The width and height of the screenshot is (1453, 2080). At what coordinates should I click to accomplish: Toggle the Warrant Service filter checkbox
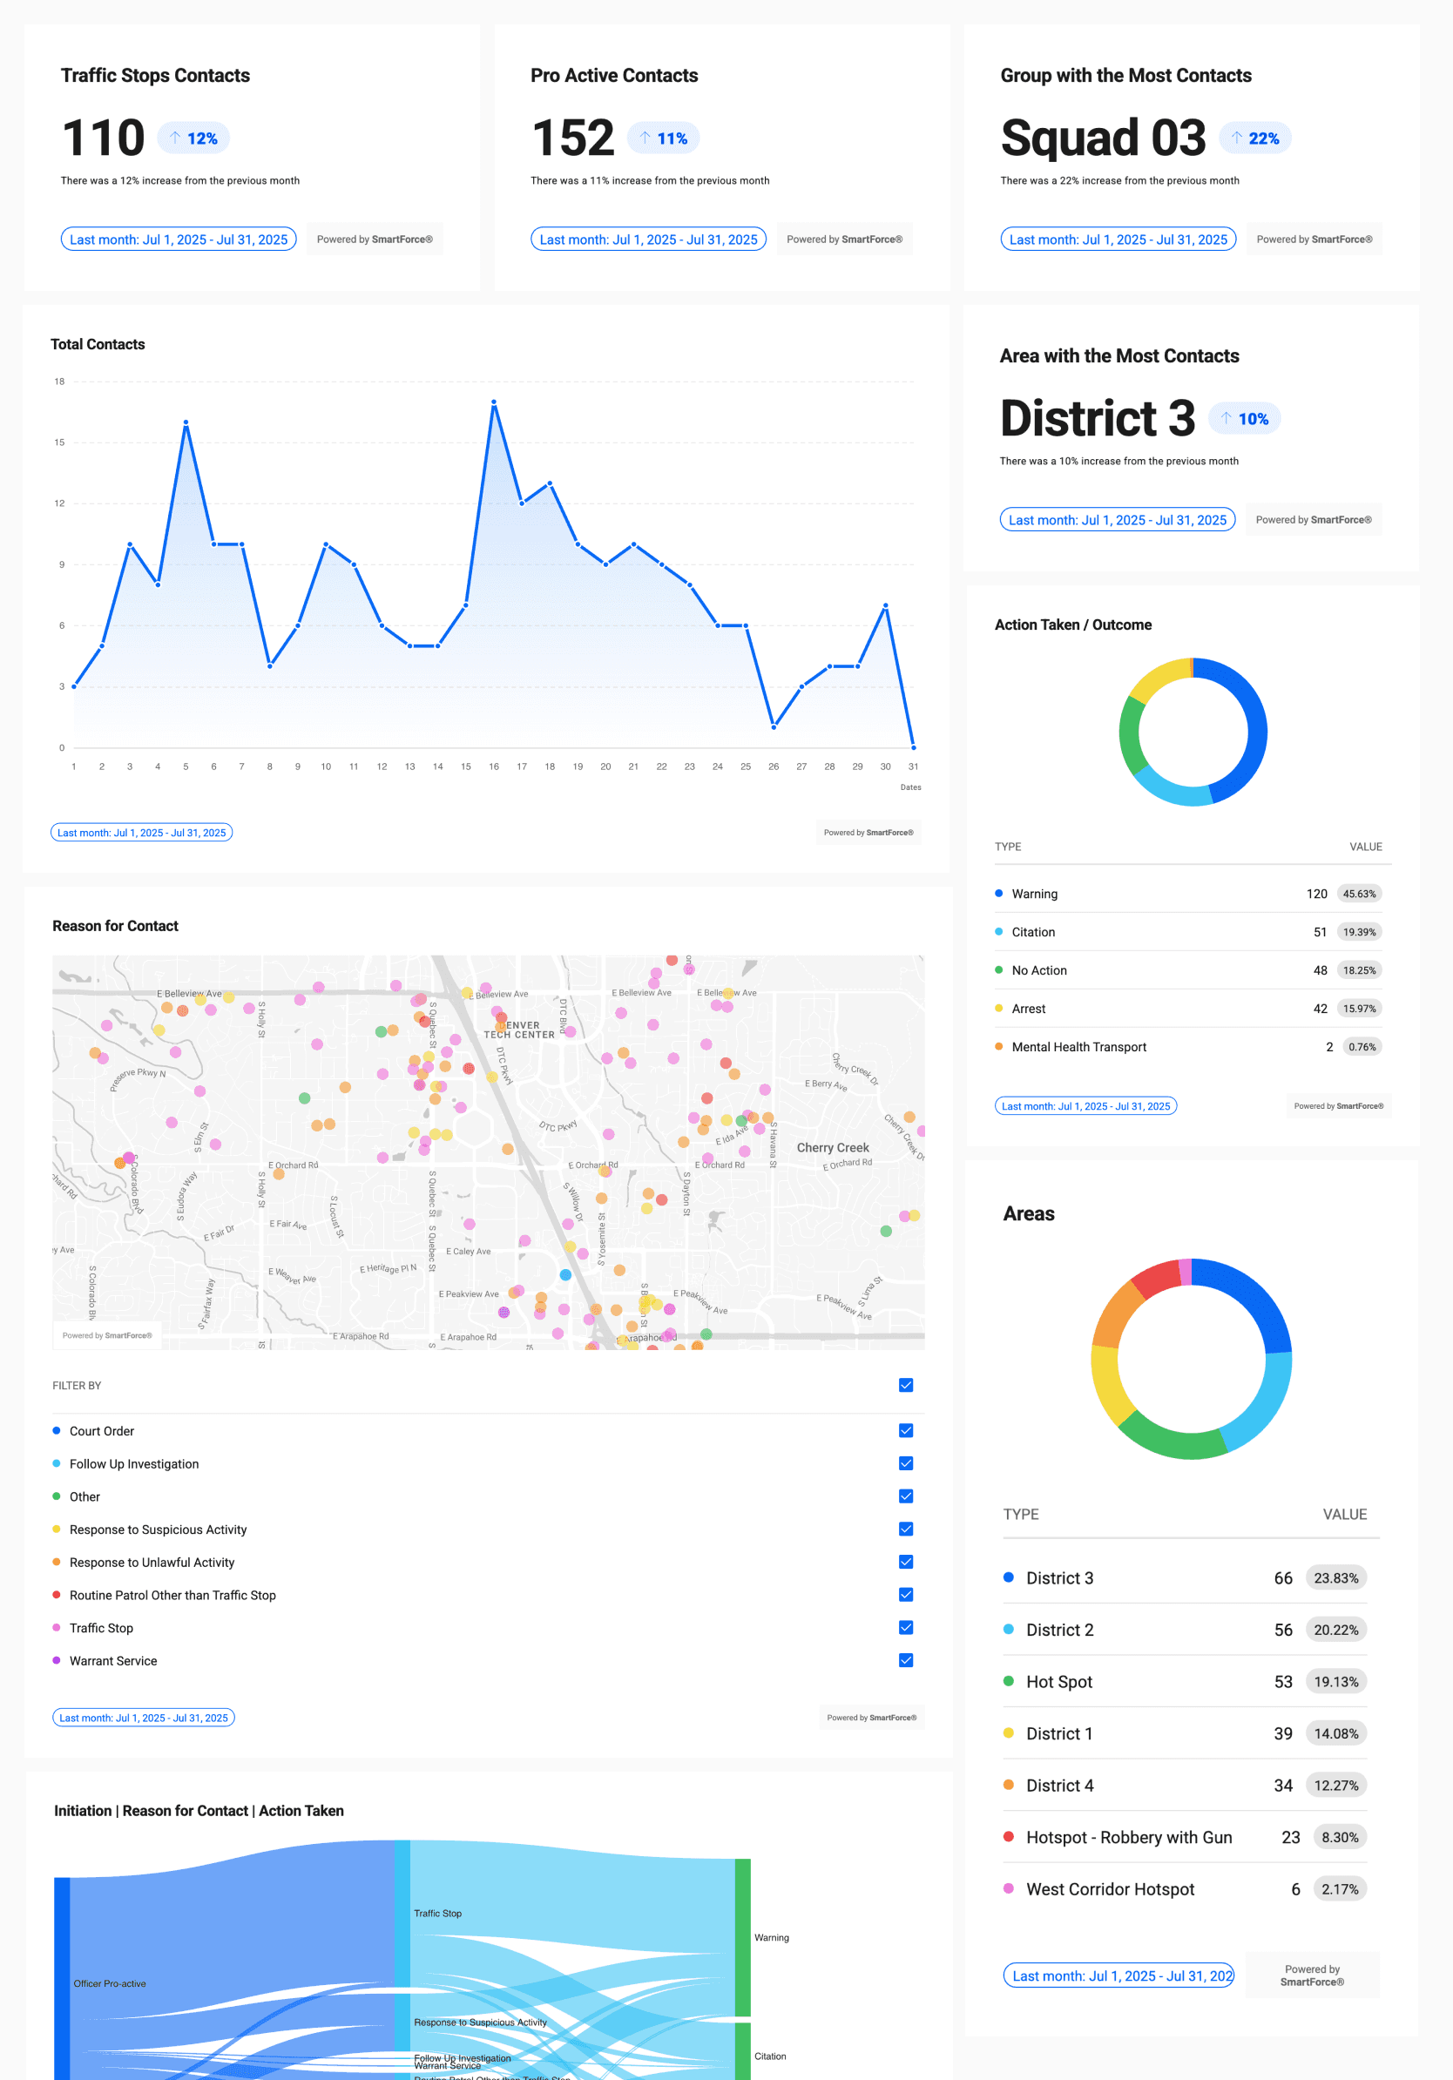905,1659
